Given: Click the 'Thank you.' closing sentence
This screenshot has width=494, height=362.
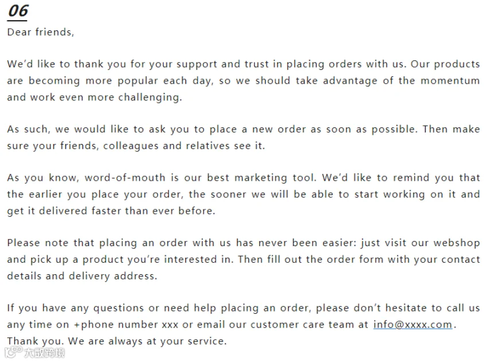Looking at the screenshot, I should coord(36,341).
